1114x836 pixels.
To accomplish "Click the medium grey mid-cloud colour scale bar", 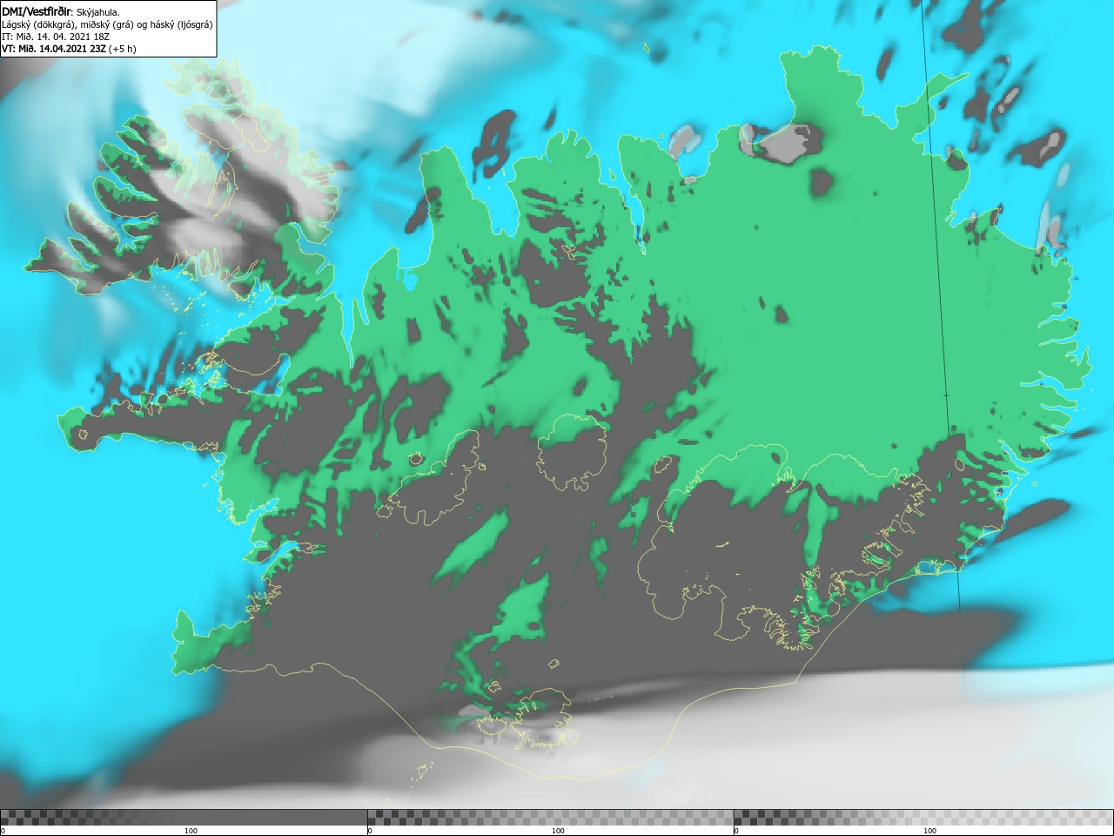I will (x=550, y=818).
